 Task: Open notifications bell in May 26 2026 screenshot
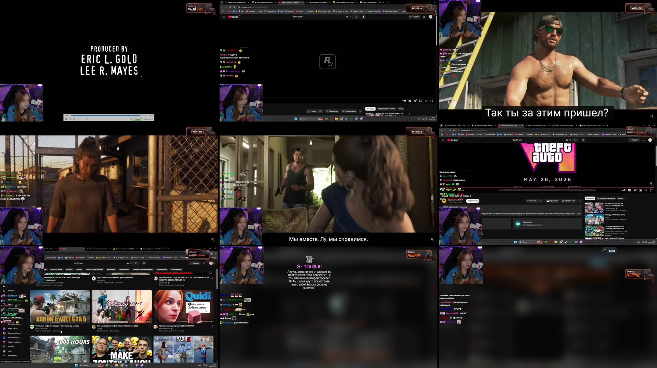pyautogui.click(x=643, y=140)
